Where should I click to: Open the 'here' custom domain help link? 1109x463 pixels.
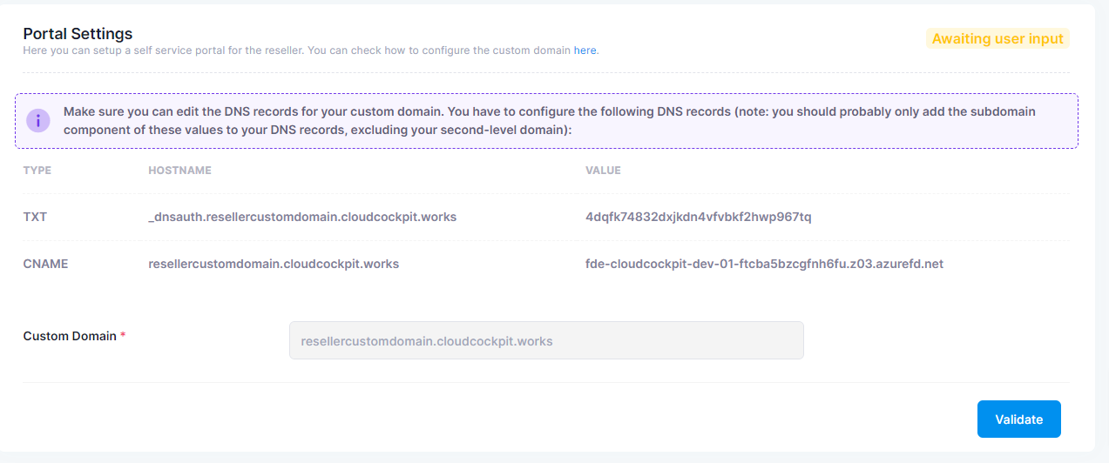pos(585,50)
